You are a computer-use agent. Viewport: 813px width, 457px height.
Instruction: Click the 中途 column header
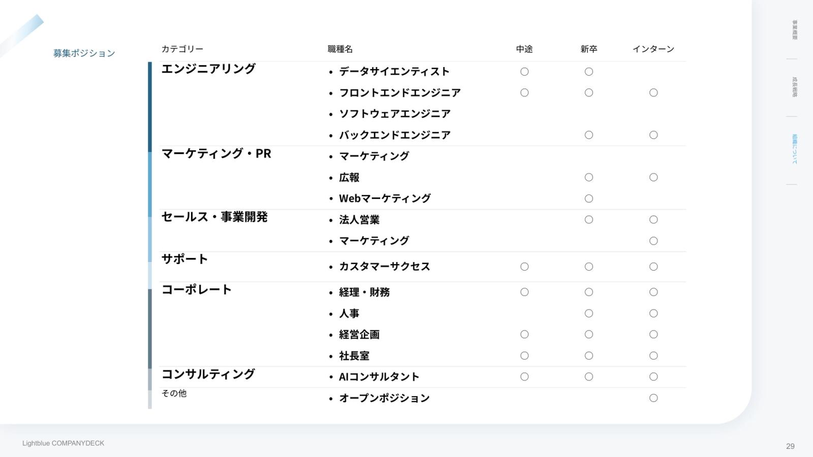pos(524,49)
